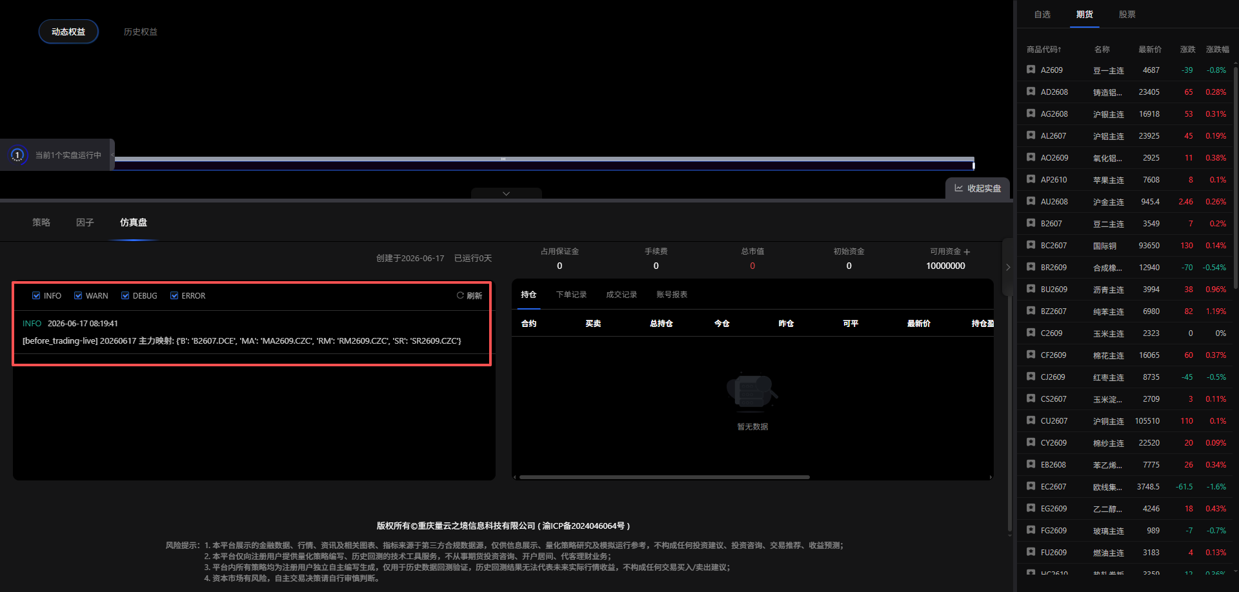Click the bookmark icon beside FG2609

(x=1031, y=530)
